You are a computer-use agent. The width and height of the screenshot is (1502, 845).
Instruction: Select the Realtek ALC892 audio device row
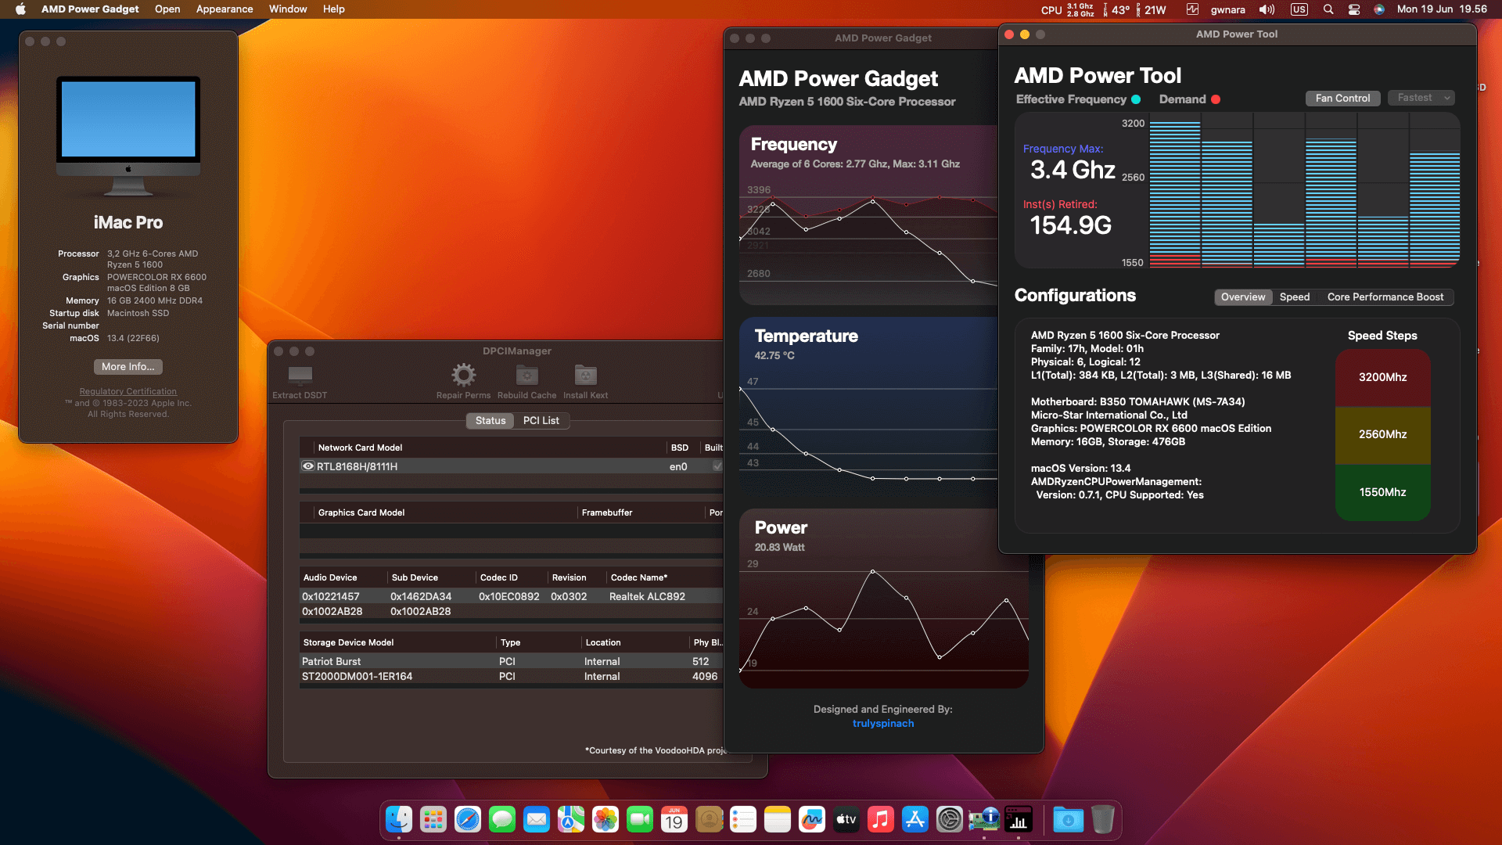512,596
